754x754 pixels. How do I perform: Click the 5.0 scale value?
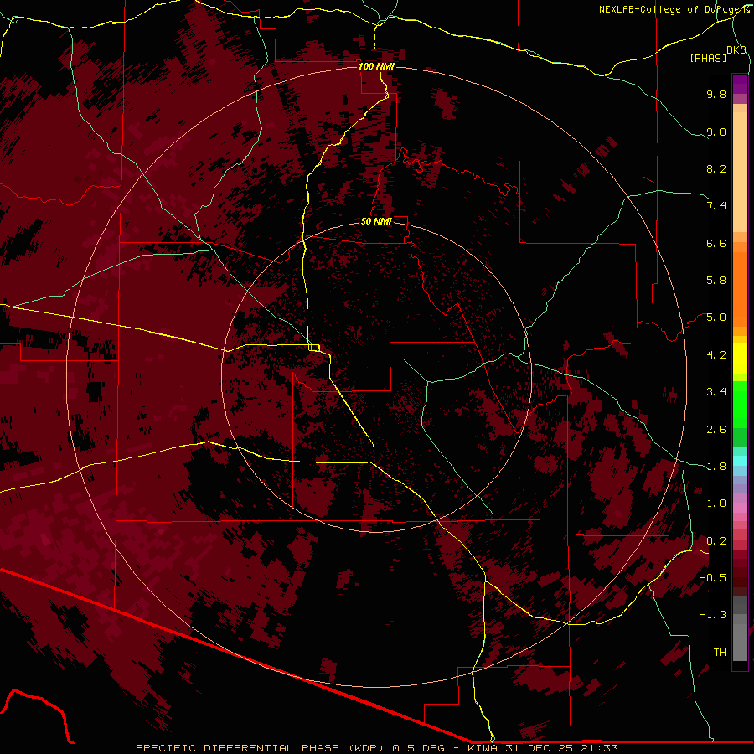pos(716,318)
